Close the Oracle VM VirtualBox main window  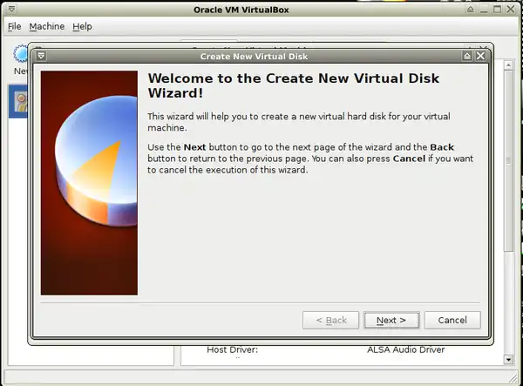(x=513, y=9)
